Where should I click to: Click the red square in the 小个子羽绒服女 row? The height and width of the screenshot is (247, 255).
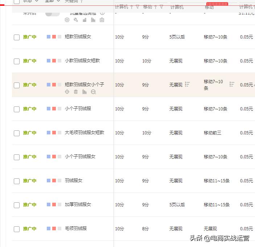[54, 157]
